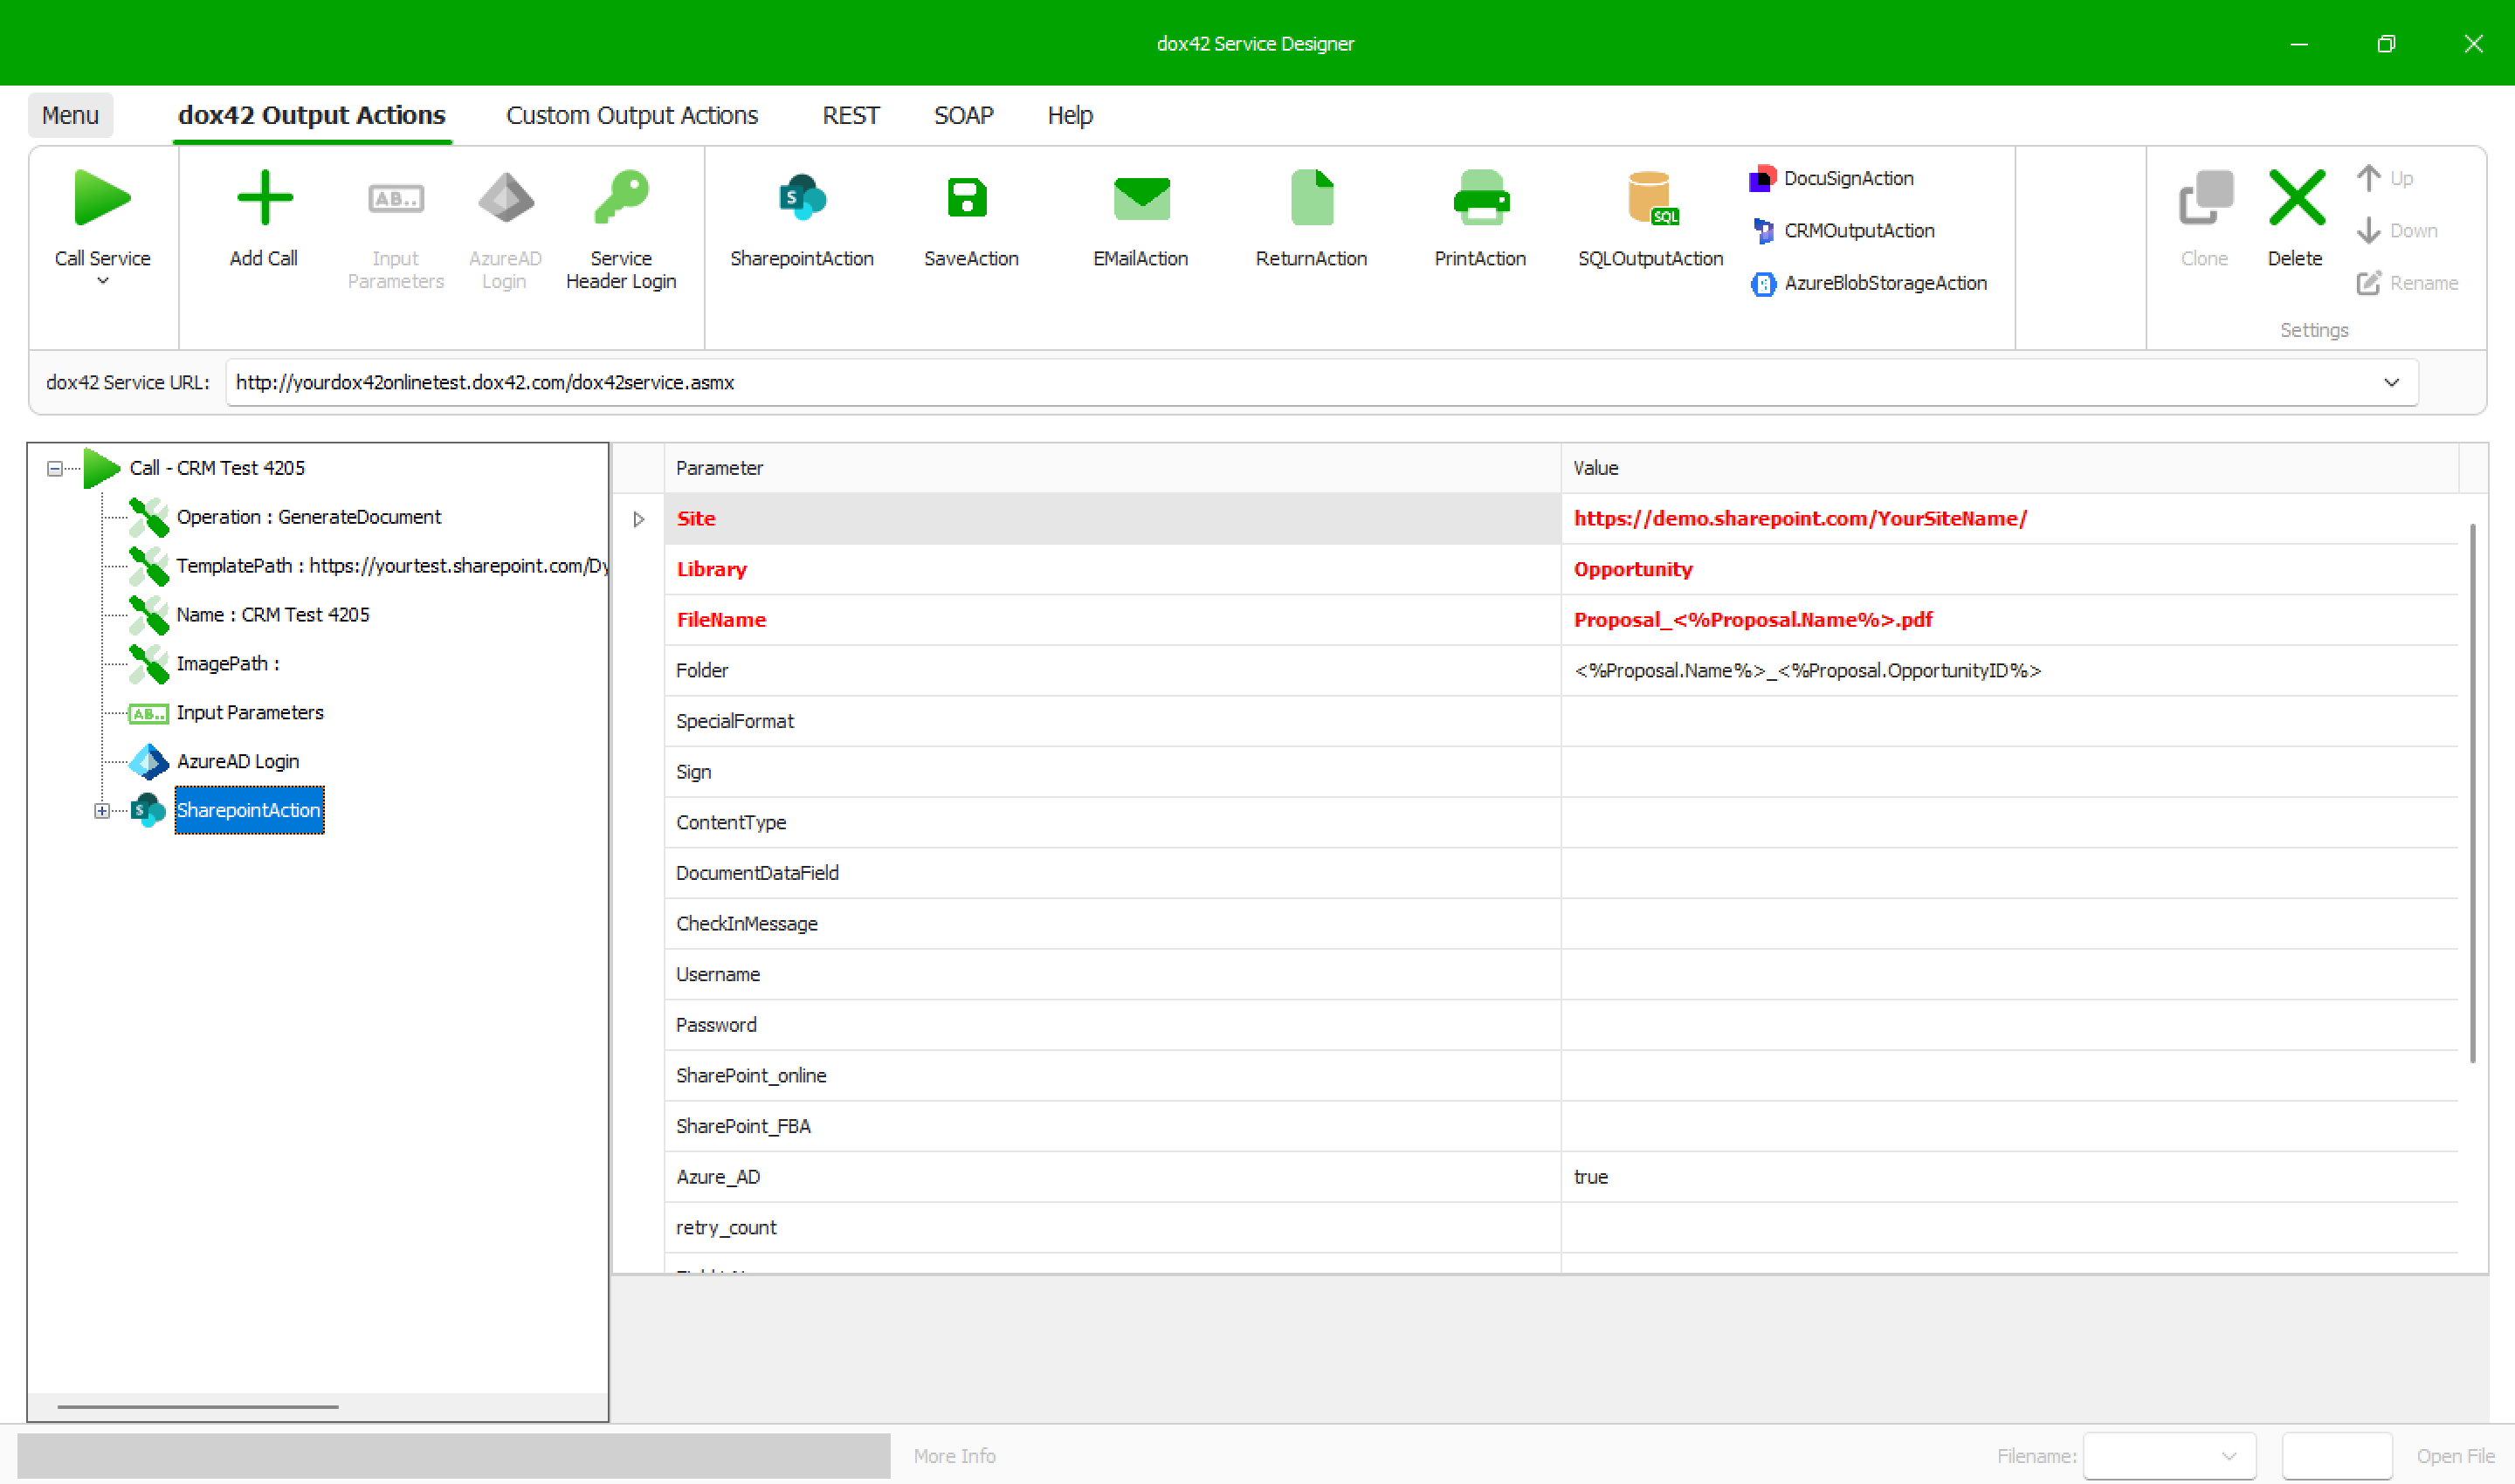Clone the selected item
Screen dimensions: 2515x1484
(2205, 220)
